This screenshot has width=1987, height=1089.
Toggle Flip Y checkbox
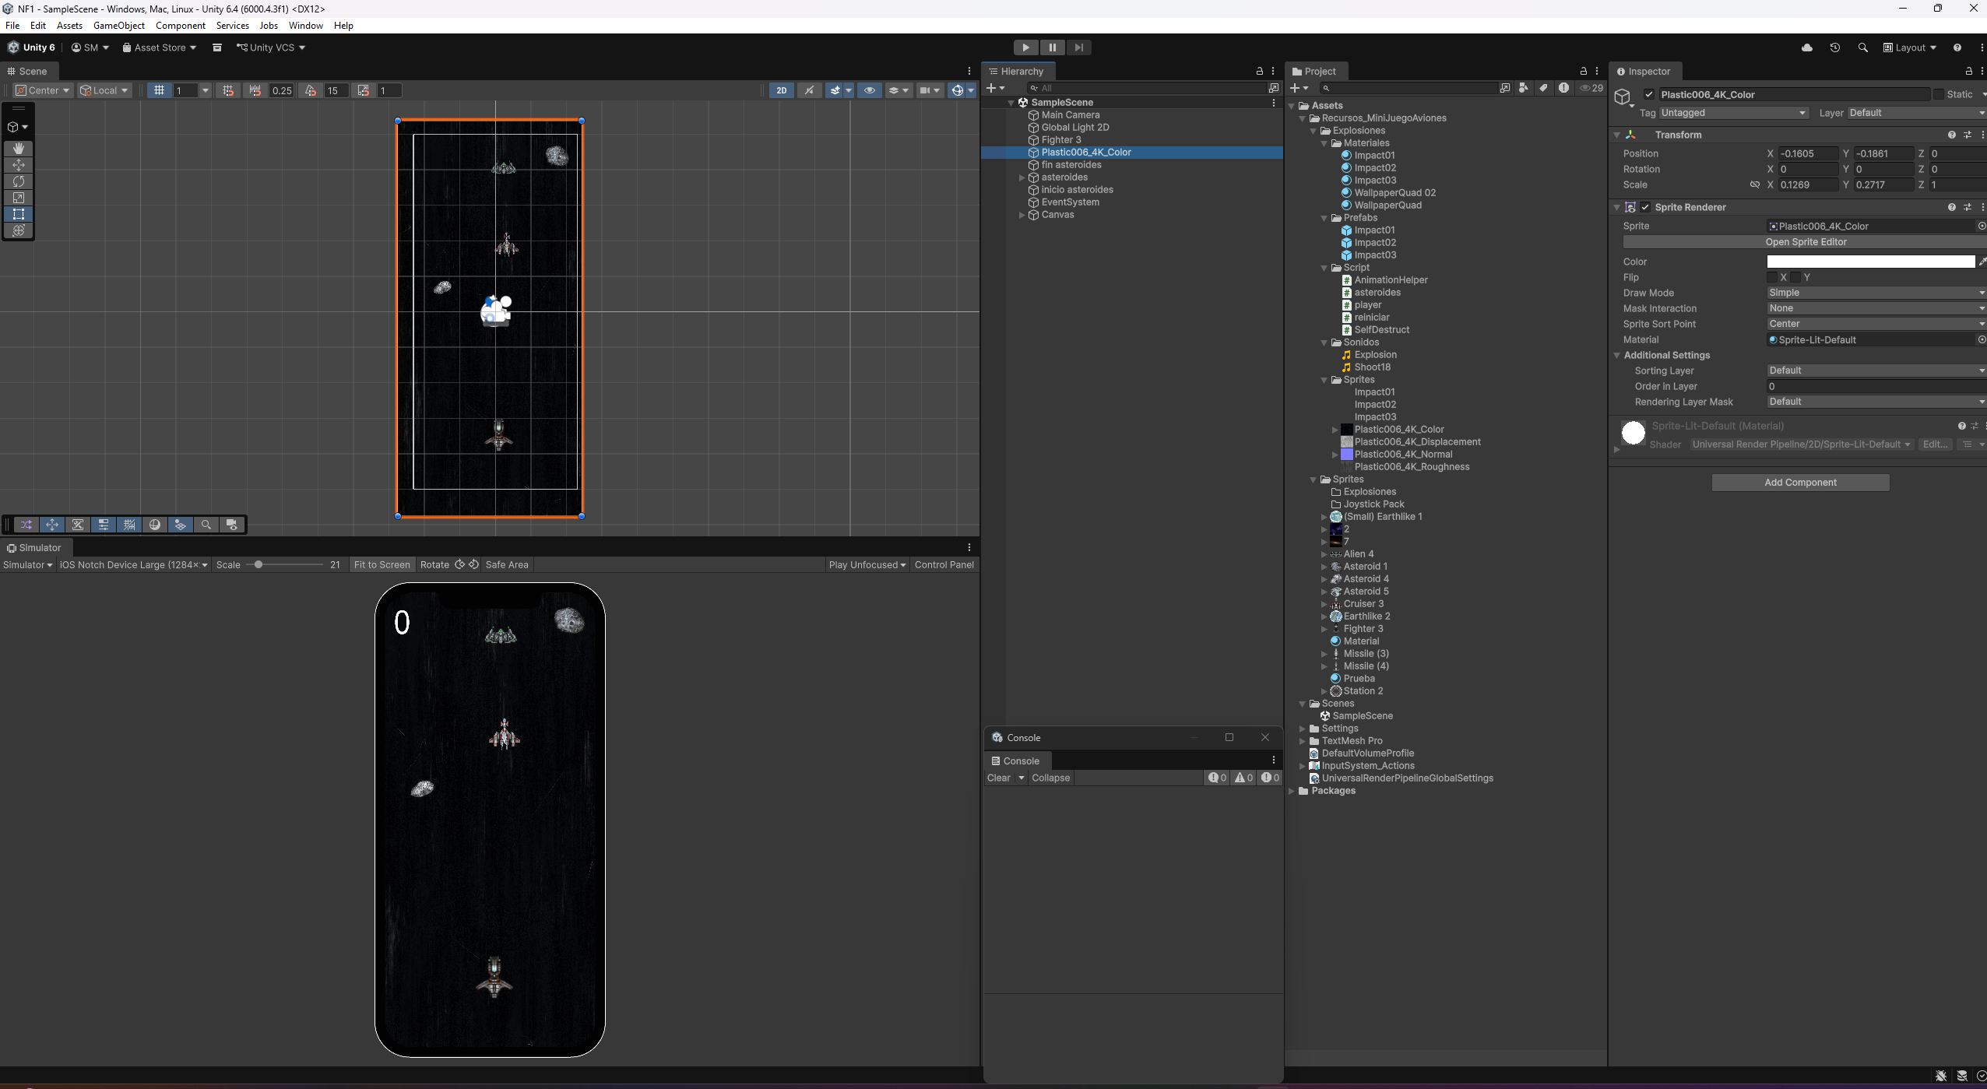[x=1795, y=277]
